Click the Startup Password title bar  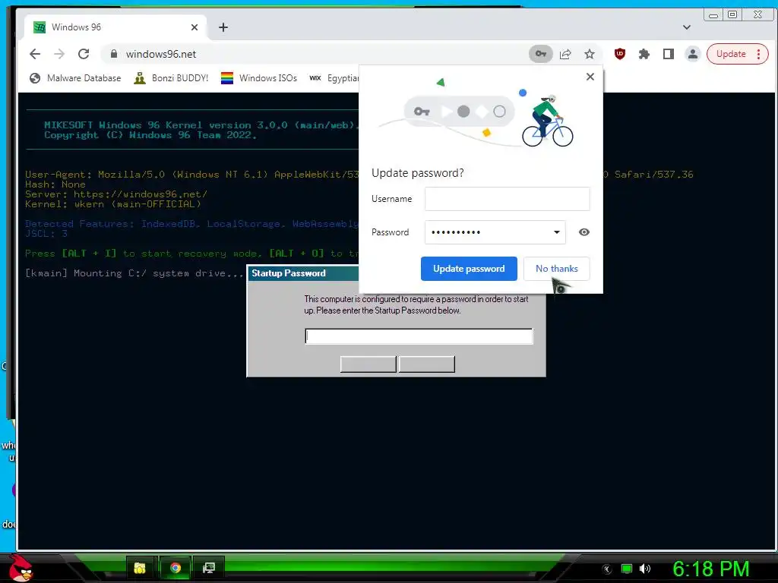303,273
